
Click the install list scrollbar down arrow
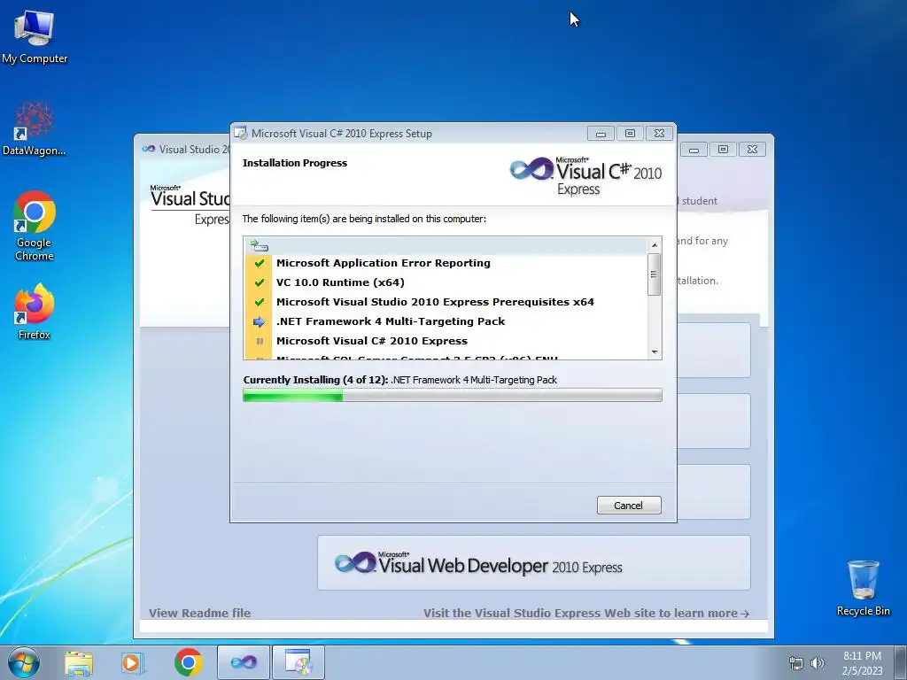pyautogui.click(x=655, y=352)
